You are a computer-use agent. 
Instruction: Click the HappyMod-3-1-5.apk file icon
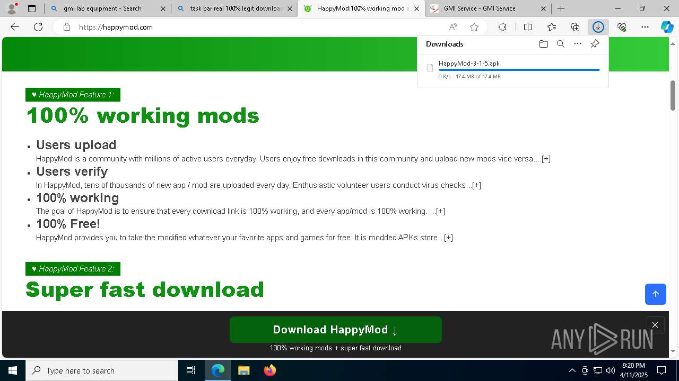(x=430, y=68)
